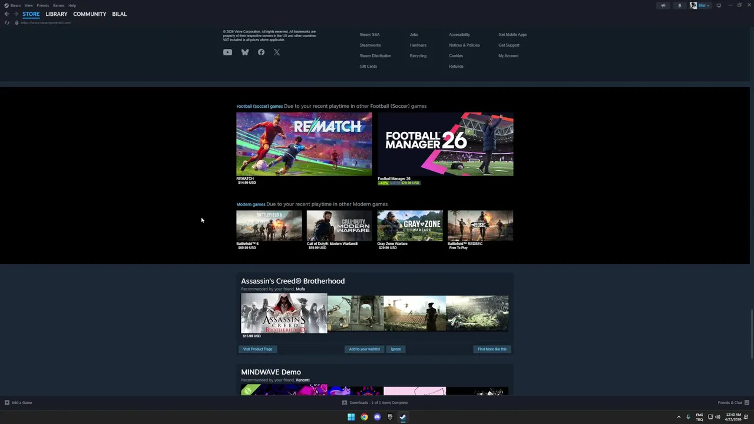
Task: Open Windows Start menu
Action: (351, 417)
